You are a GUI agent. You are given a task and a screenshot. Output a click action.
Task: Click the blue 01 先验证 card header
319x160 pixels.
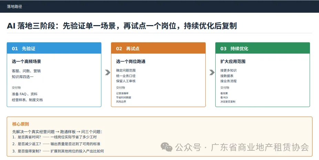[x=54, y=48]
